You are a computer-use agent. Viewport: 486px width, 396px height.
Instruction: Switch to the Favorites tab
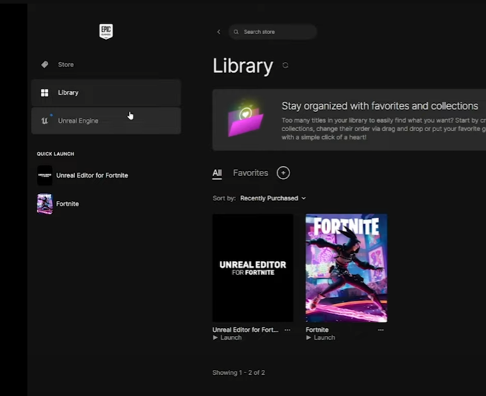point(251,173)
